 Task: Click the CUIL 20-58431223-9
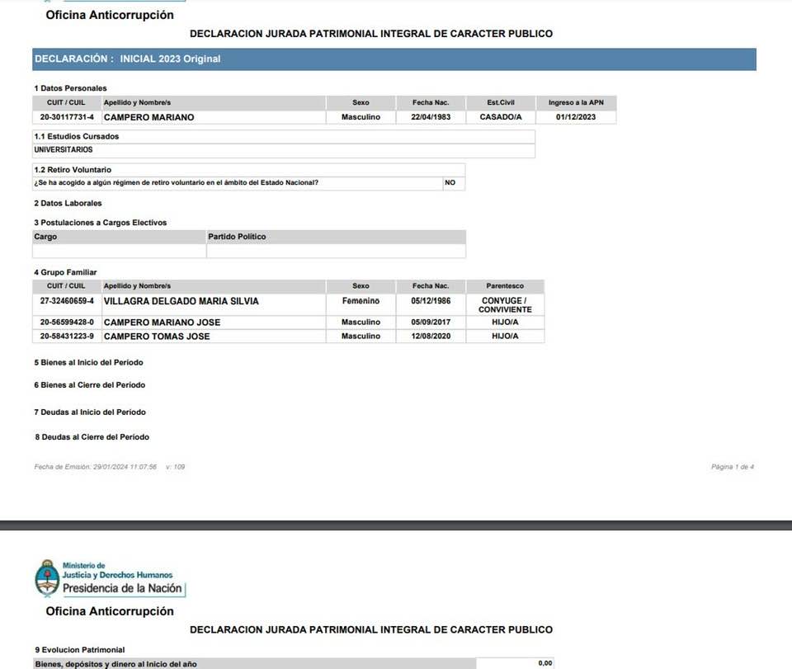(x=67, y=337)
